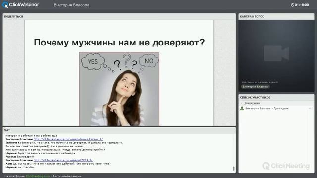Click the green presenter avatar icon
The width and height of the screenshot is (317, 178).
242,109
